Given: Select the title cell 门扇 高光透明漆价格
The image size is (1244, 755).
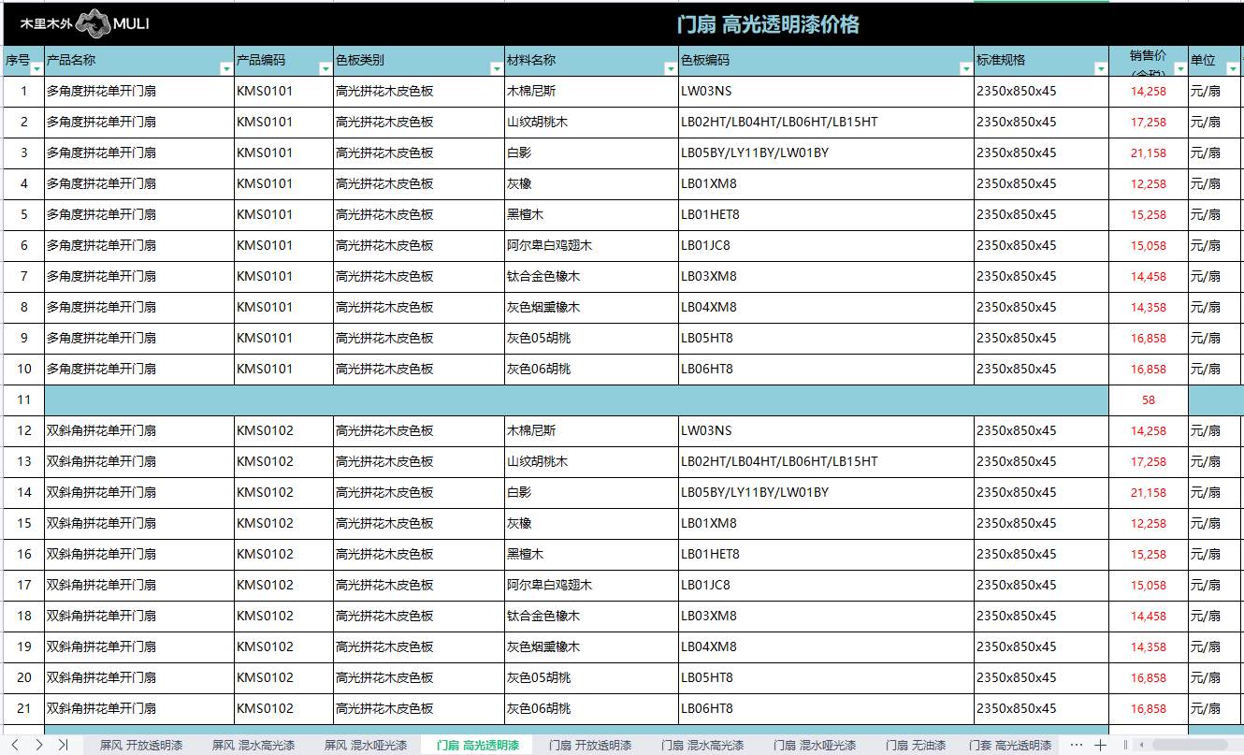Looking at the screenshot, I should point(768,24).
